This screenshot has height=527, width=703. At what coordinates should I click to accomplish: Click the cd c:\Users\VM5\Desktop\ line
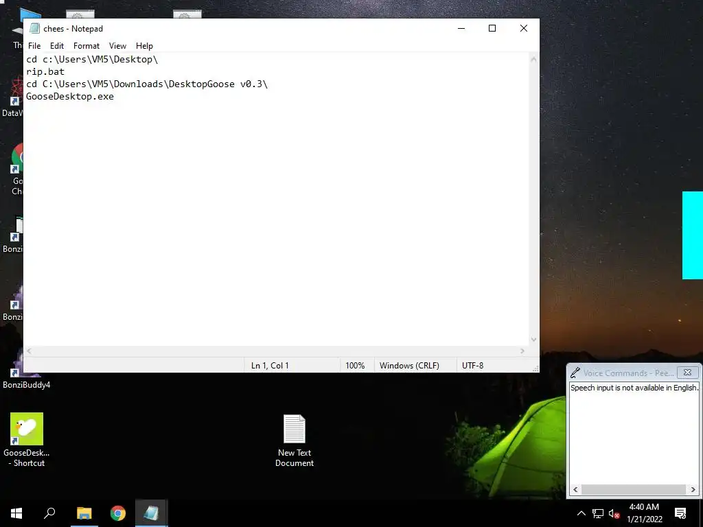point(92,59)
